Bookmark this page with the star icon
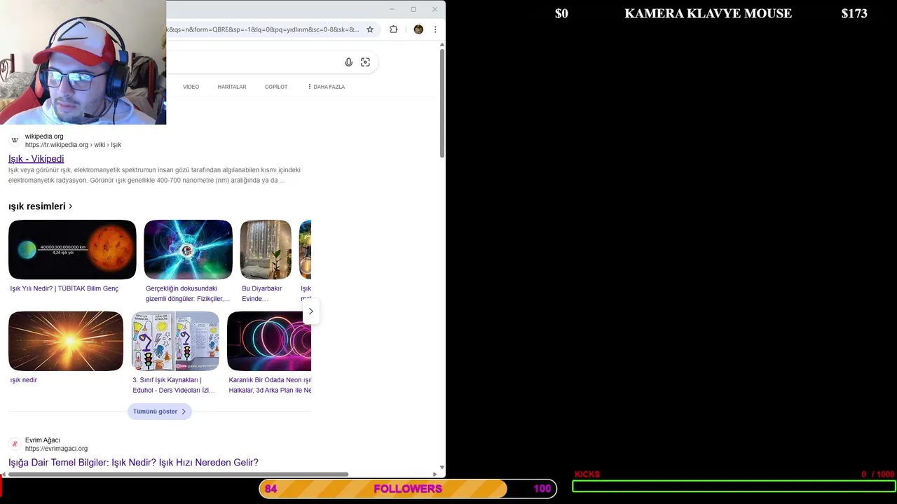 370,29
